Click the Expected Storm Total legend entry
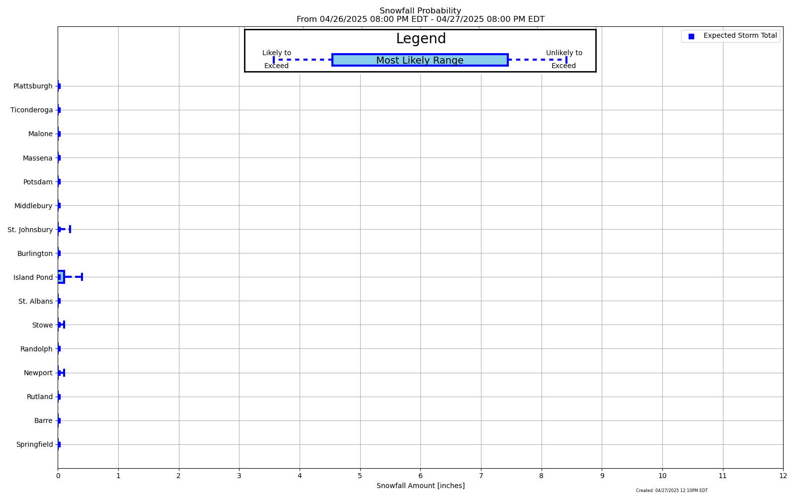The height and width of the screenshot is (497, 795). click(730, 36)
